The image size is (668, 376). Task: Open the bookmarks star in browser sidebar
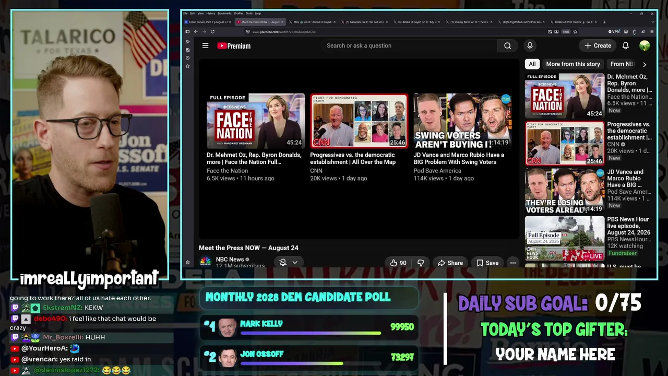pyautogui.click(x=187, y=66)
